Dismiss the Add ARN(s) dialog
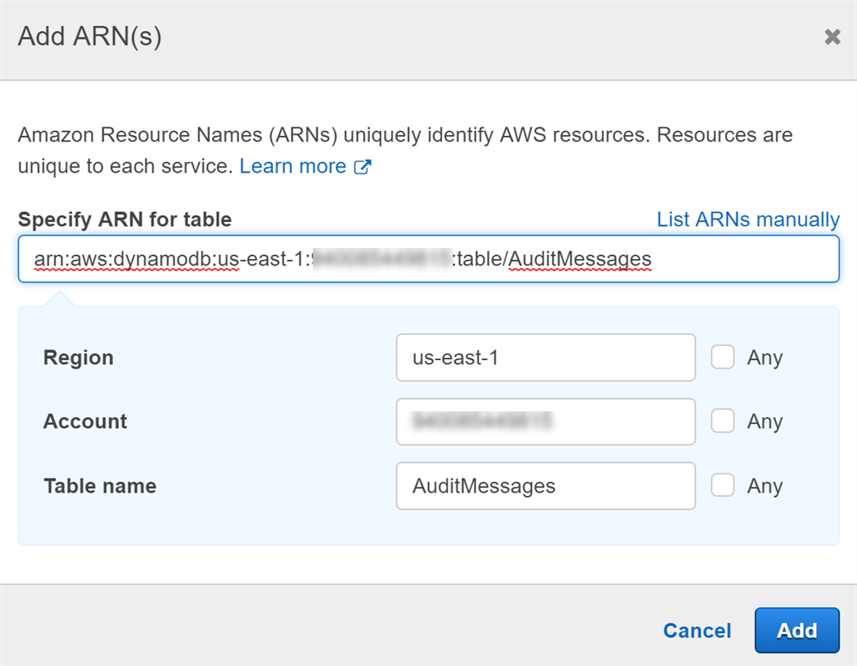 click(x=833, y=36)
